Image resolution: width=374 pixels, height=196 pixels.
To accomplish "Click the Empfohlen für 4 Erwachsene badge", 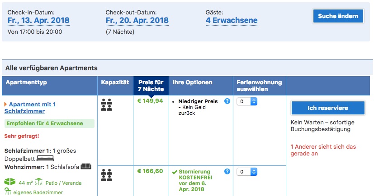I will [49, 123].
